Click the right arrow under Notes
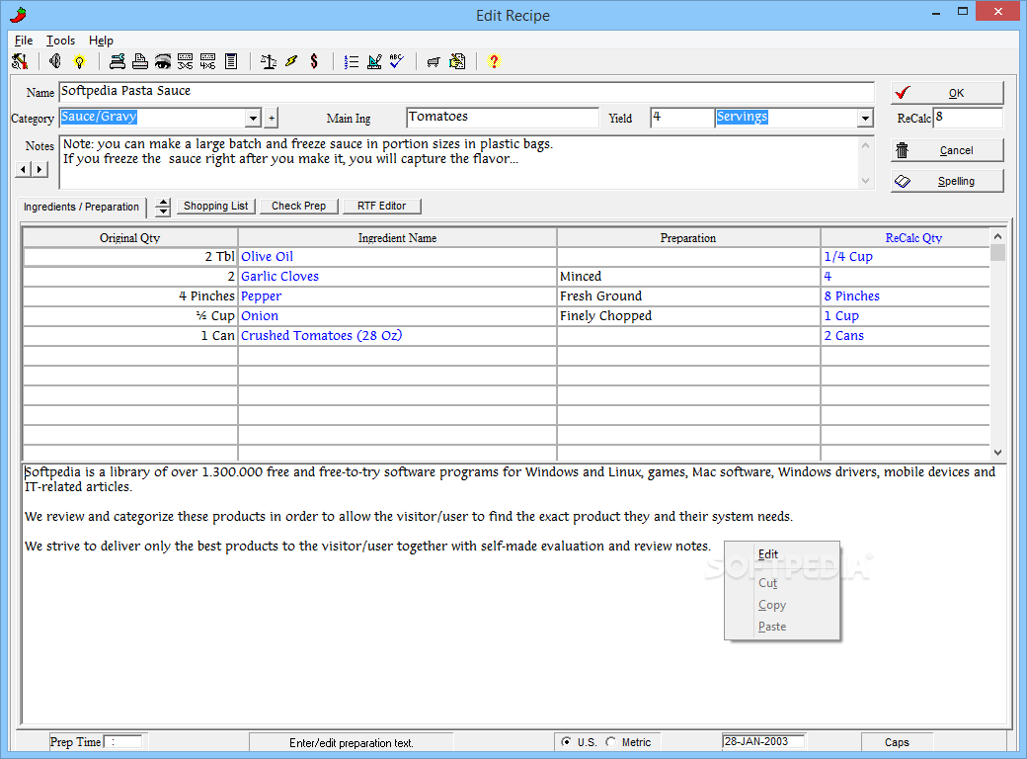1027x759 pixels. point(39,169)
